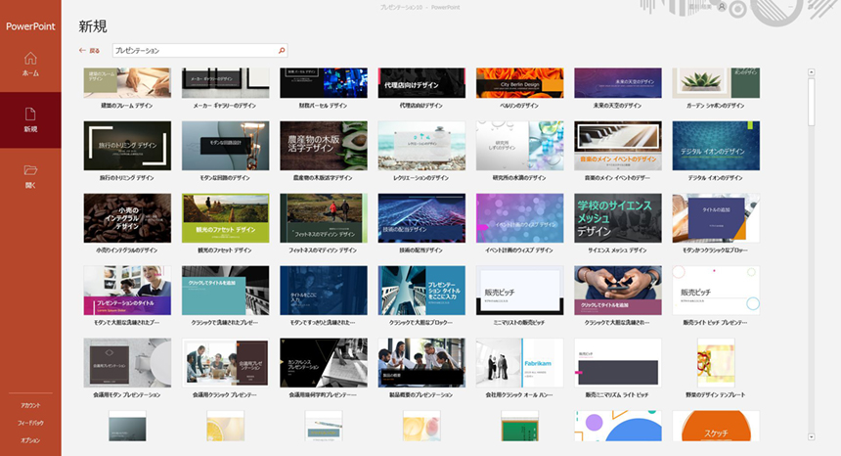Click scrollbar up arrow
Image resolution: width=841 pixels, height=456 pixels.
(811, 72)
